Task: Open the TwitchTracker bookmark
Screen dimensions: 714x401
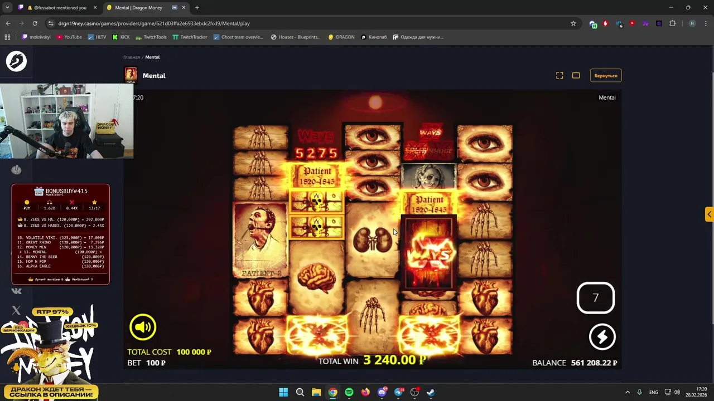Action: tap(190, 37)
